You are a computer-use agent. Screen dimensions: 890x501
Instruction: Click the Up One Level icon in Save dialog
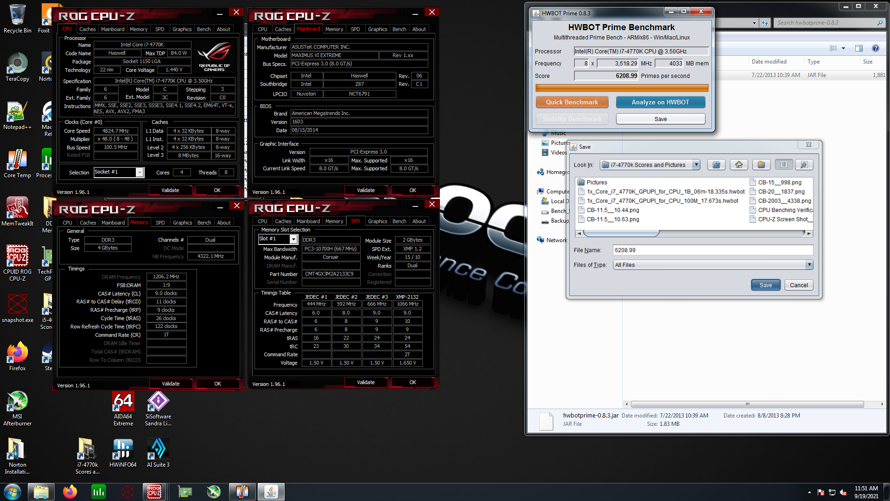717,165
